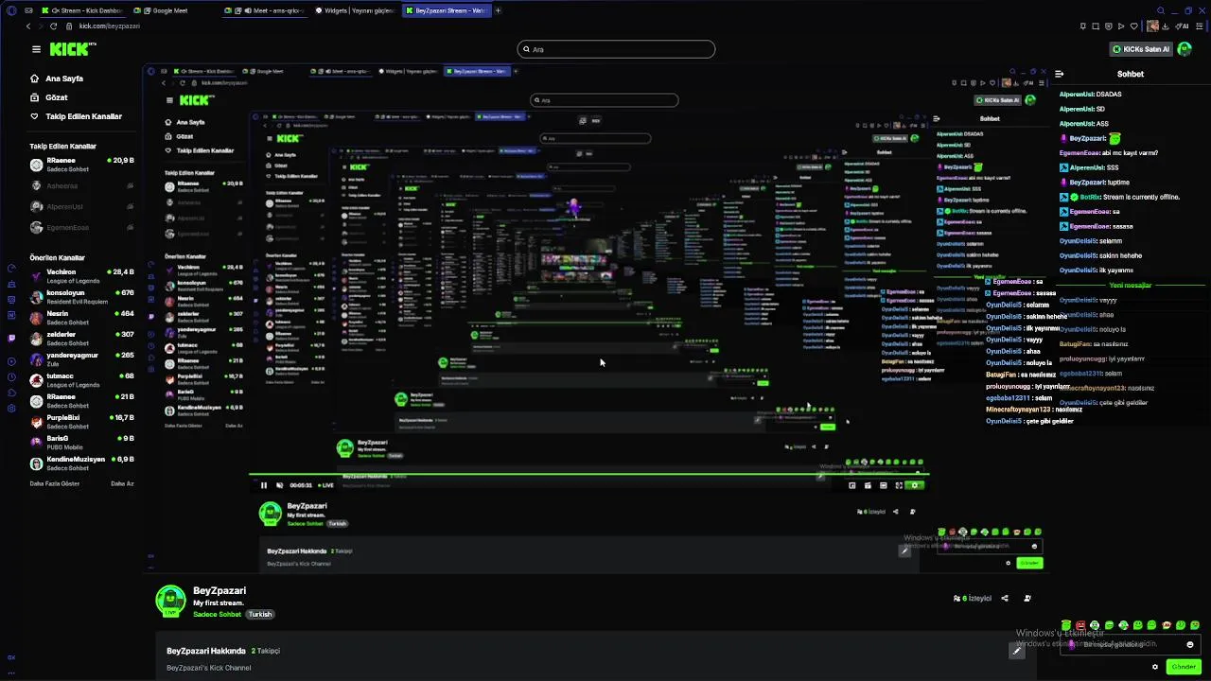Collapse the Sohbet chat panel using the arrow icon
Screen dimensions: 1211x681
click(1059, 74)
